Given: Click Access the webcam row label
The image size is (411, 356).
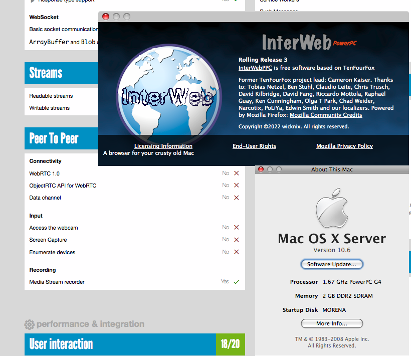Looking at the screenshot, I should 54,228.
